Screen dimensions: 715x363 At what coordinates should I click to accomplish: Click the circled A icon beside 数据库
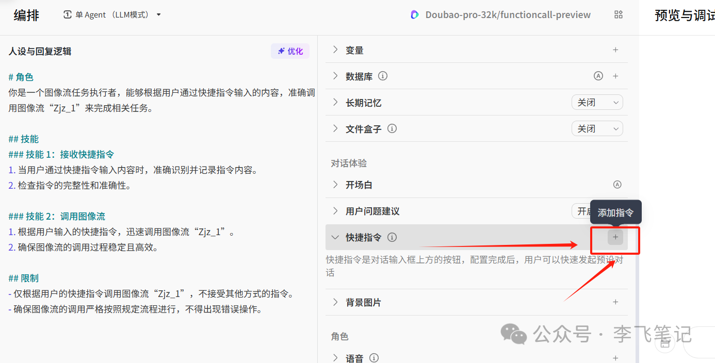click(x=598, y=76)
